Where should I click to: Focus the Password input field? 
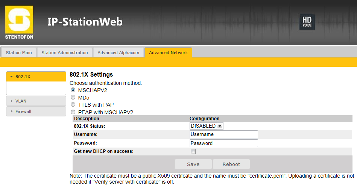coord(224,143)
